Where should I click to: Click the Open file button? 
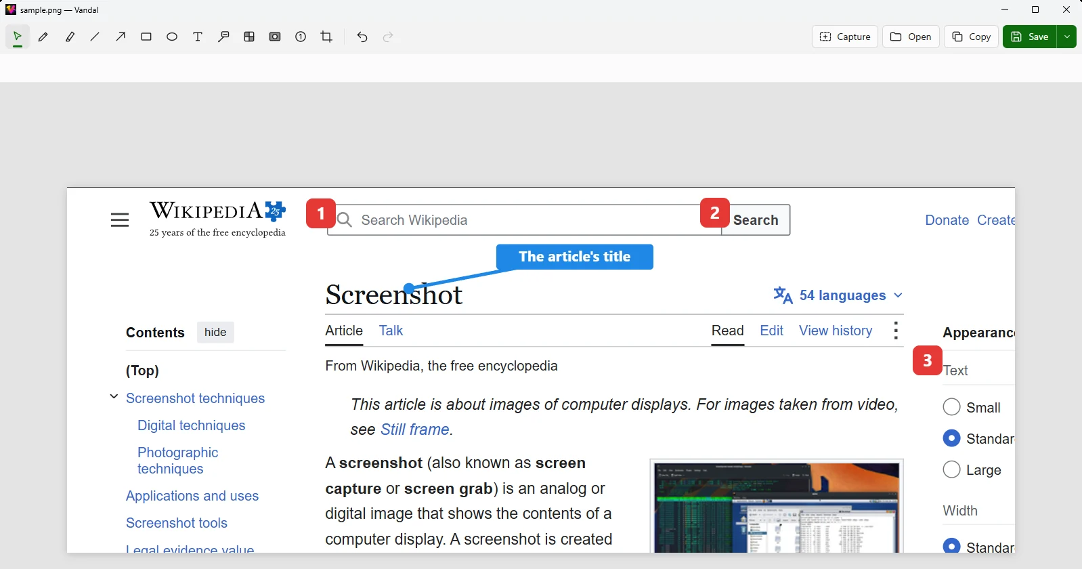[x=911, y=37]
